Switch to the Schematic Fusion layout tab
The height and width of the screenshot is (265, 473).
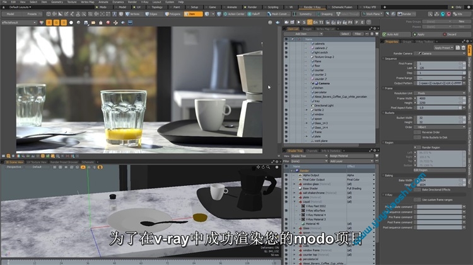coord(342,7)
